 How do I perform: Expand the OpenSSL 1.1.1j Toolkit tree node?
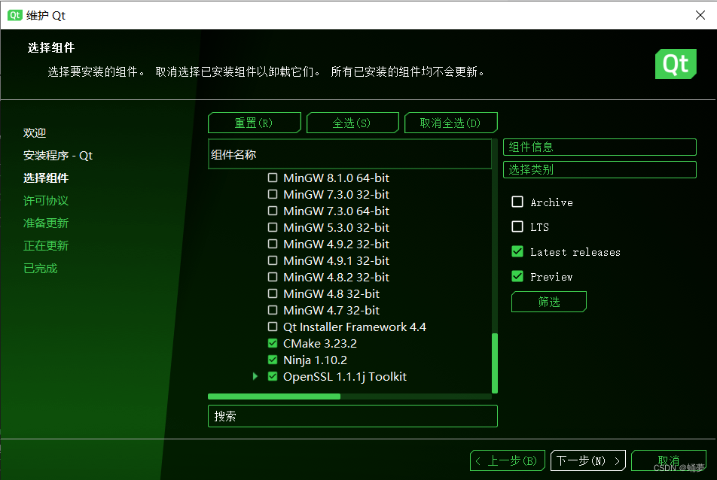click(255, 376)
